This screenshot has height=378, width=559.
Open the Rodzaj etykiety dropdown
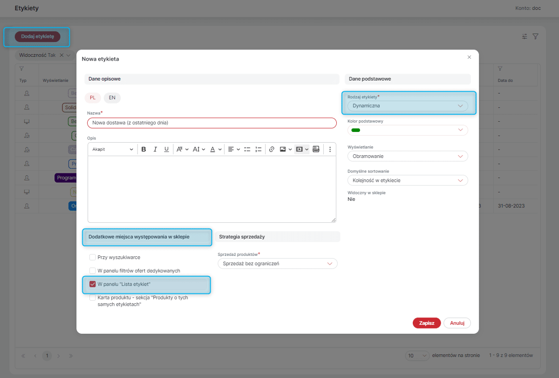pos(408,106)
